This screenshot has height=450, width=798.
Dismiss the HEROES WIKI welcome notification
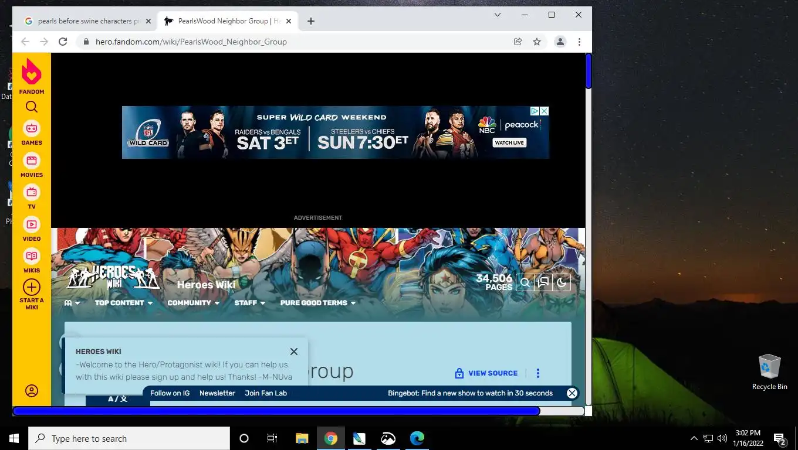pos(294,352)
